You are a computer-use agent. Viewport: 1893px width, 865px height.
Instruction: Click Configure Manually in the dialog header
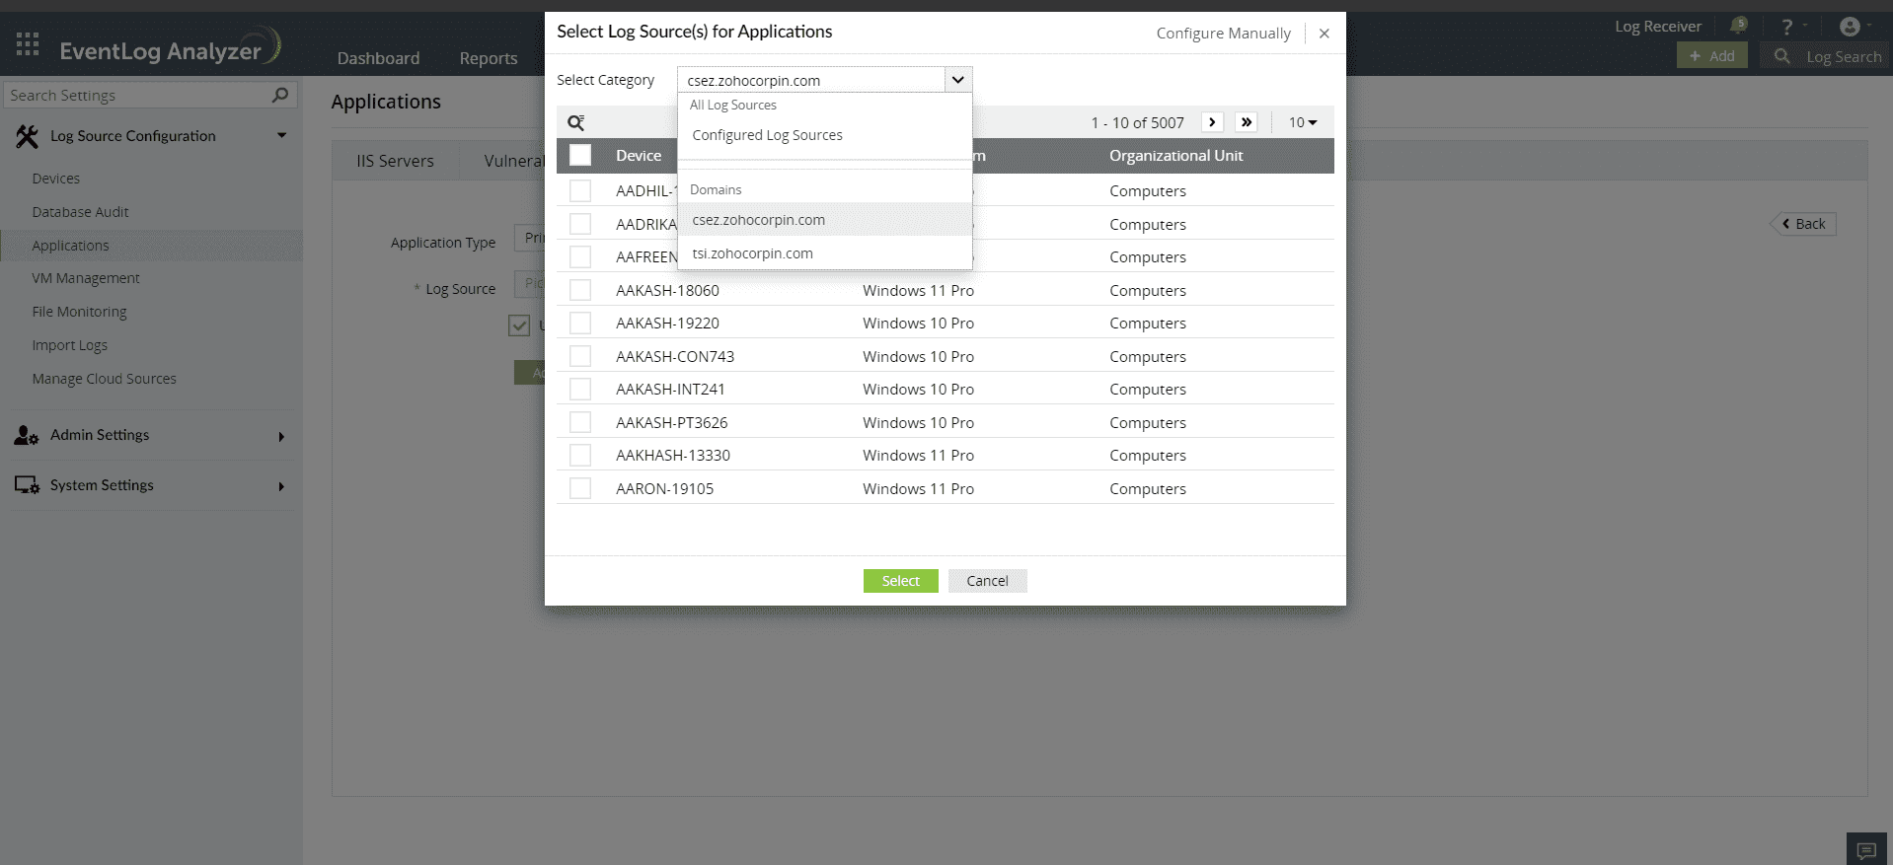(x=1223, y=33)
